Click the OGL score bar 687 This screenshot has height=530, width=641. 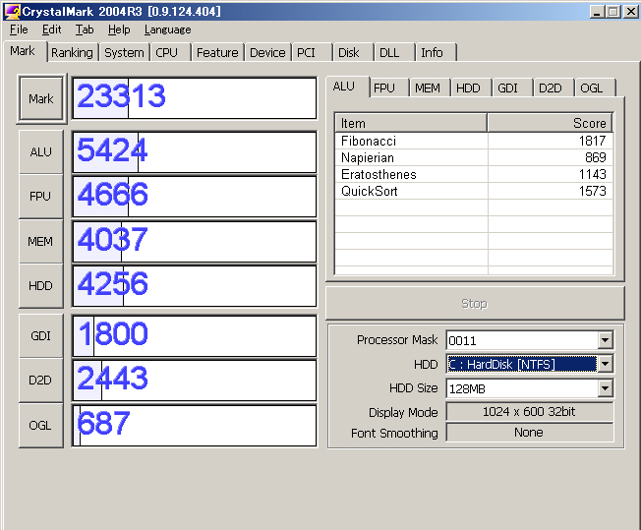click(195, 426)
